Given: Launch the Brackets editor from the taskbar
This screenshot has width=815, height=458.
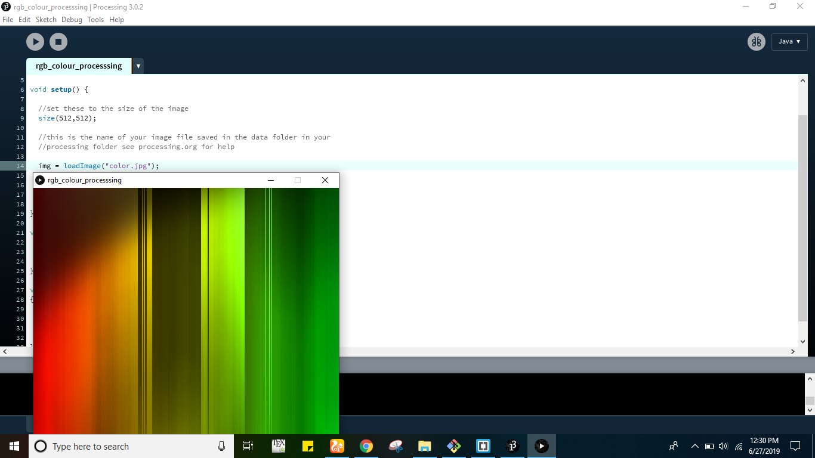Looking at the screenshot, I should (482, 445).
